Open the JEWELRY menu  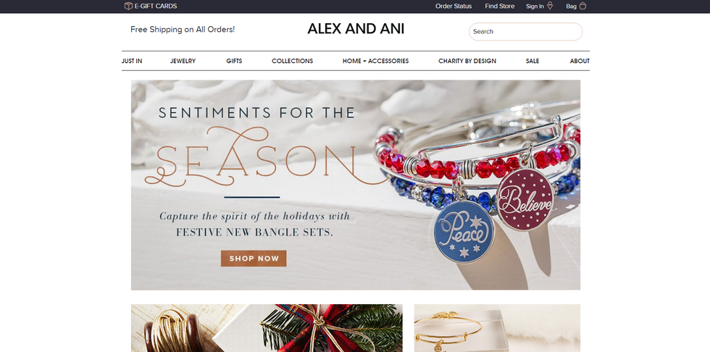(183, 61)
